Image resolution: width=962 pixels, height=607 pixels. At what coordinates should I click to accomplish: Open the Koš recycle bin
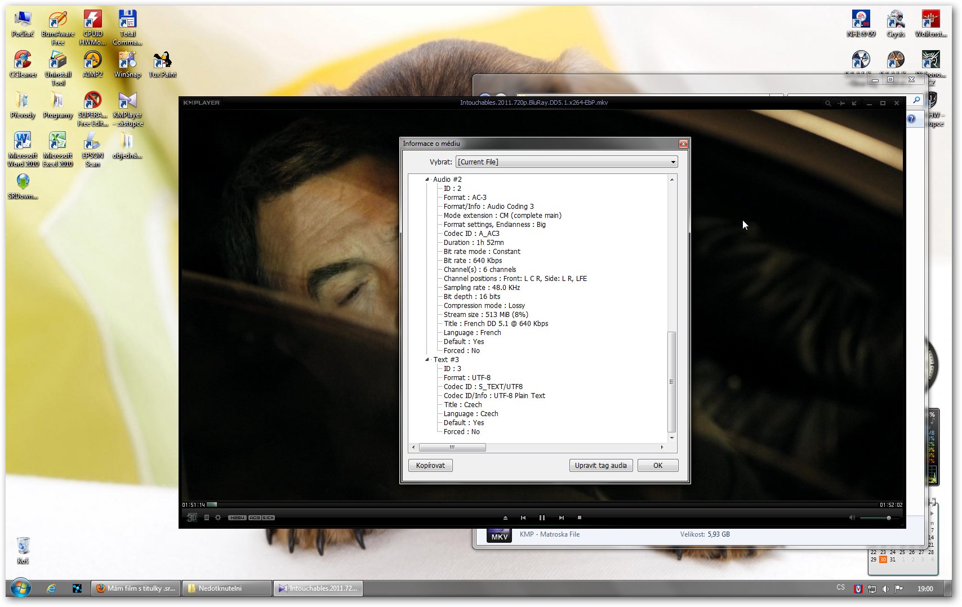23,550
